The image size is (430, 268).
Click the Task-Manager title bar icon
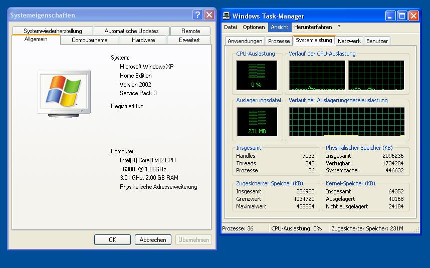point(226,16)
